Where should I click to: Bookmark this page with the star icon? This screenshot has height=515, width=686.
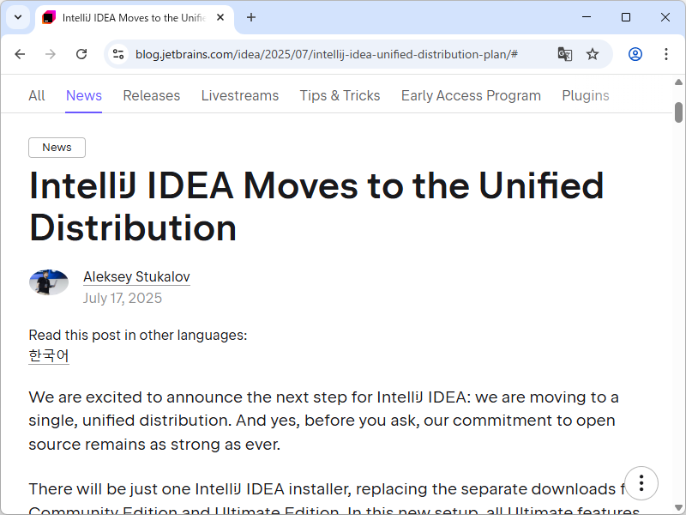[x=593, y=54]
